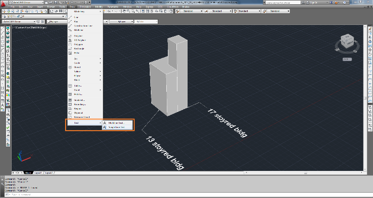This screenshot has height=198, width=373.
Task: Open the Modify menu in the menu bar
Action: (x=99, y=7)
